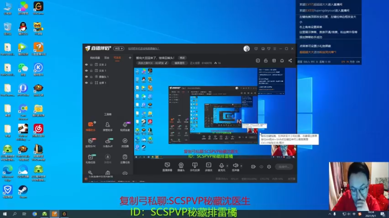Click the lock icon above preview
The height and width of the screenshot is (218, 389).
pyautogui.click(x=265, y=61)
